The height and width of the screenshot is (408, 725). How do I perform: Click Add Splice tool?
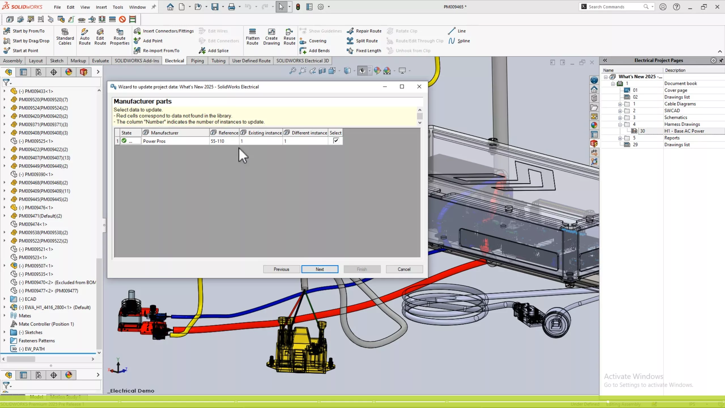214,50
